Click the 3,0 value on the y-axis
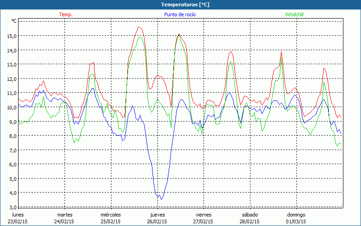This screenshot has height=226, width=361. coord(12,207)
